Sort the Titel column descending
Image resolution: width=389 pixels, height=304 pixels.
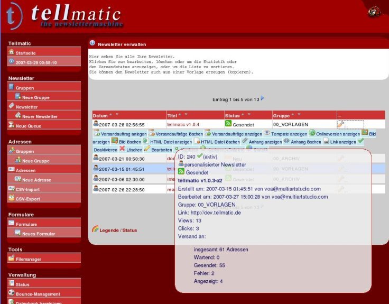[186, 115]
